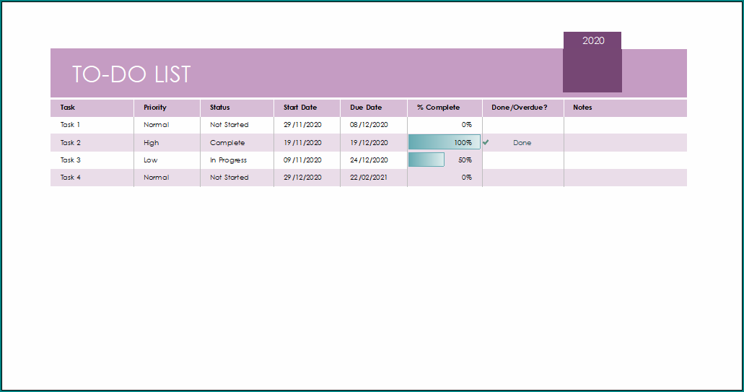Click the green checkmark icon beside Done
This screenshot has width=744, height=392.
(x=486, y=143)
